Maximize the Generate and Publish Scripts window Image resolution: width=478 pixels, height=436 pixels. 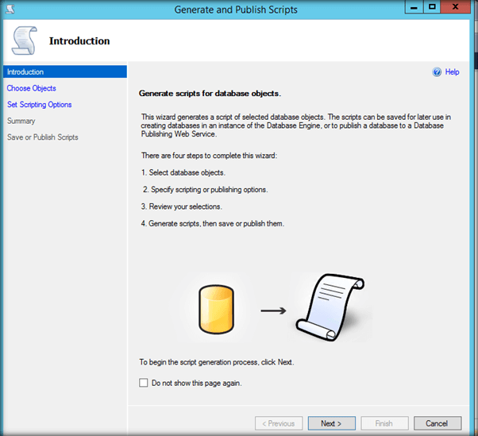click(x=432, y=7)
